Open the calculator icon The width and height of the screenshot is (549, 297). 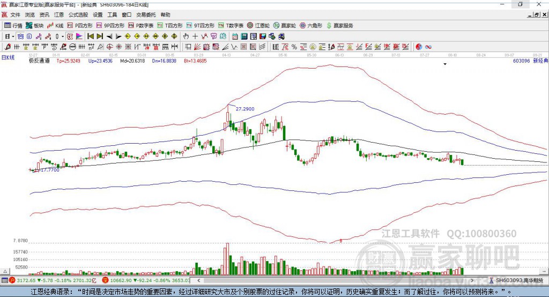click(244, 36)
